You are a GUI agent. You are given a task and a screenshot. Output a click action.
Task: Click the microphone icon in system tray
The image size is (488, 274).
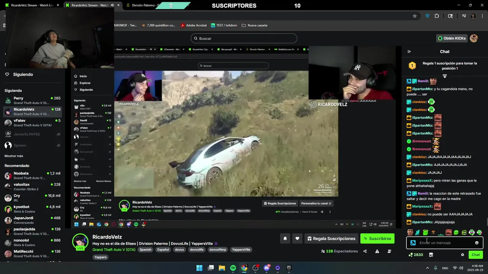point(435,268)
